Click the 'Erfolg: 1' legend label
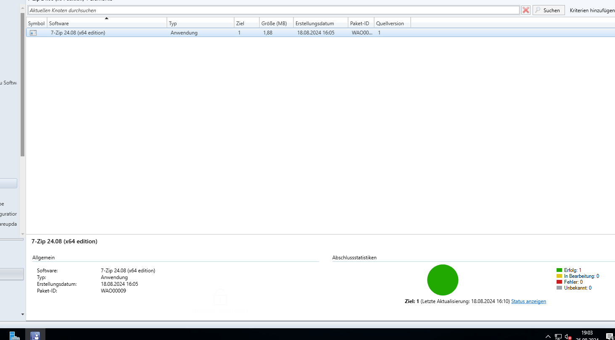The width and height of the screenshot is (615, 340). coord(573,270)
